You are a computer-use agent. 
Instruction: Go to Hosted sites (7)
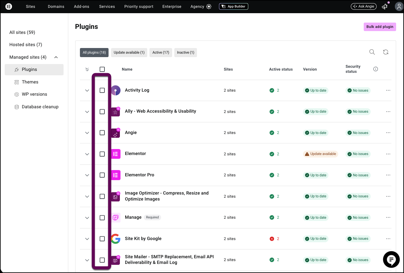tap(26, 45)
